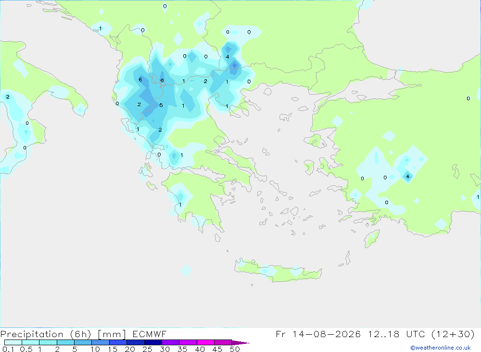Image resolution: width=481 pixels, height=352 pixels.
Task: Click the legend label '35'
Action: tap(182, 349)
